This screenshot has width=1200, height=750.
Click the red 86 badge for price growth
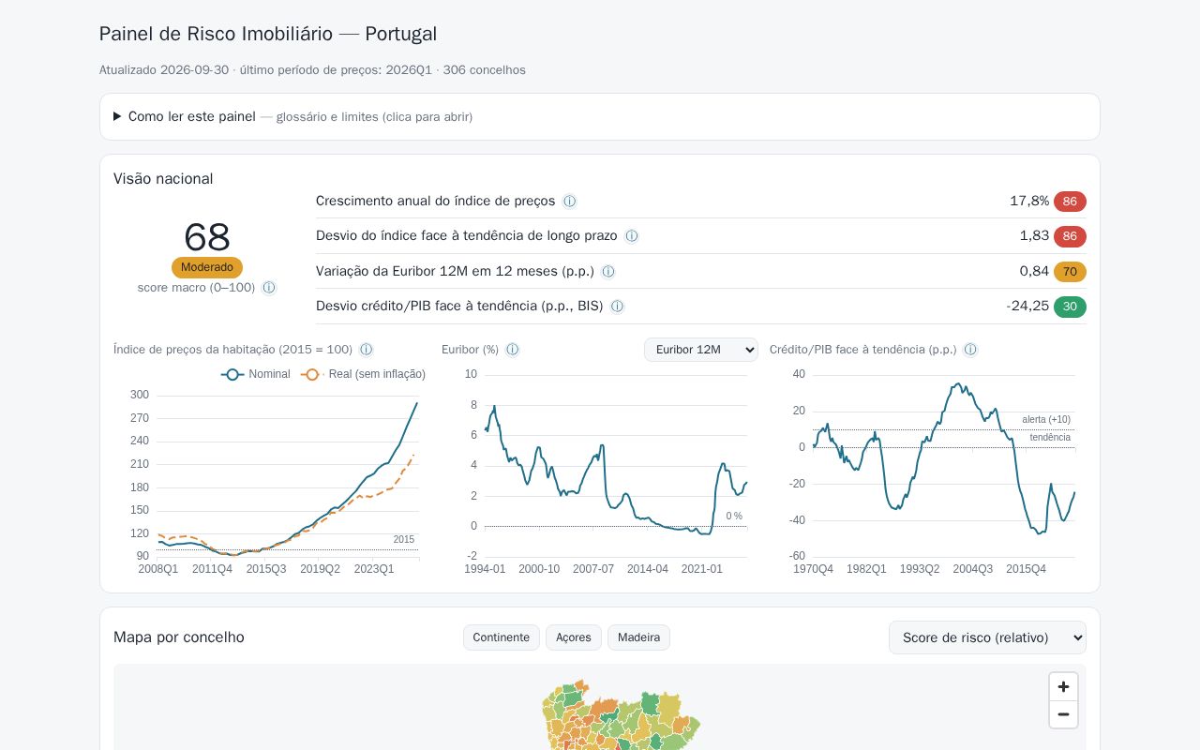pos(1070,202)
